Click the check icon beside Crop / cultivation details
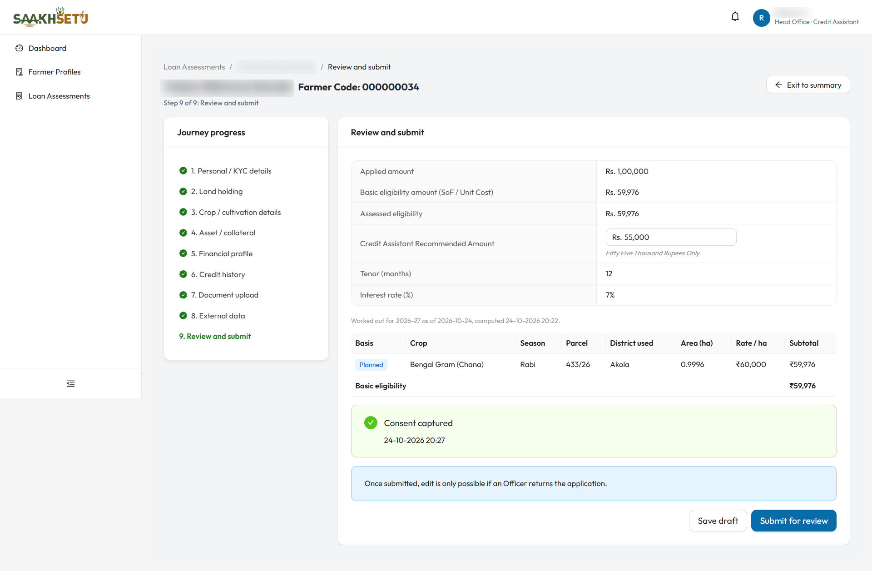Viewport: 872px width, 571px height. click(x=183, y=212)
